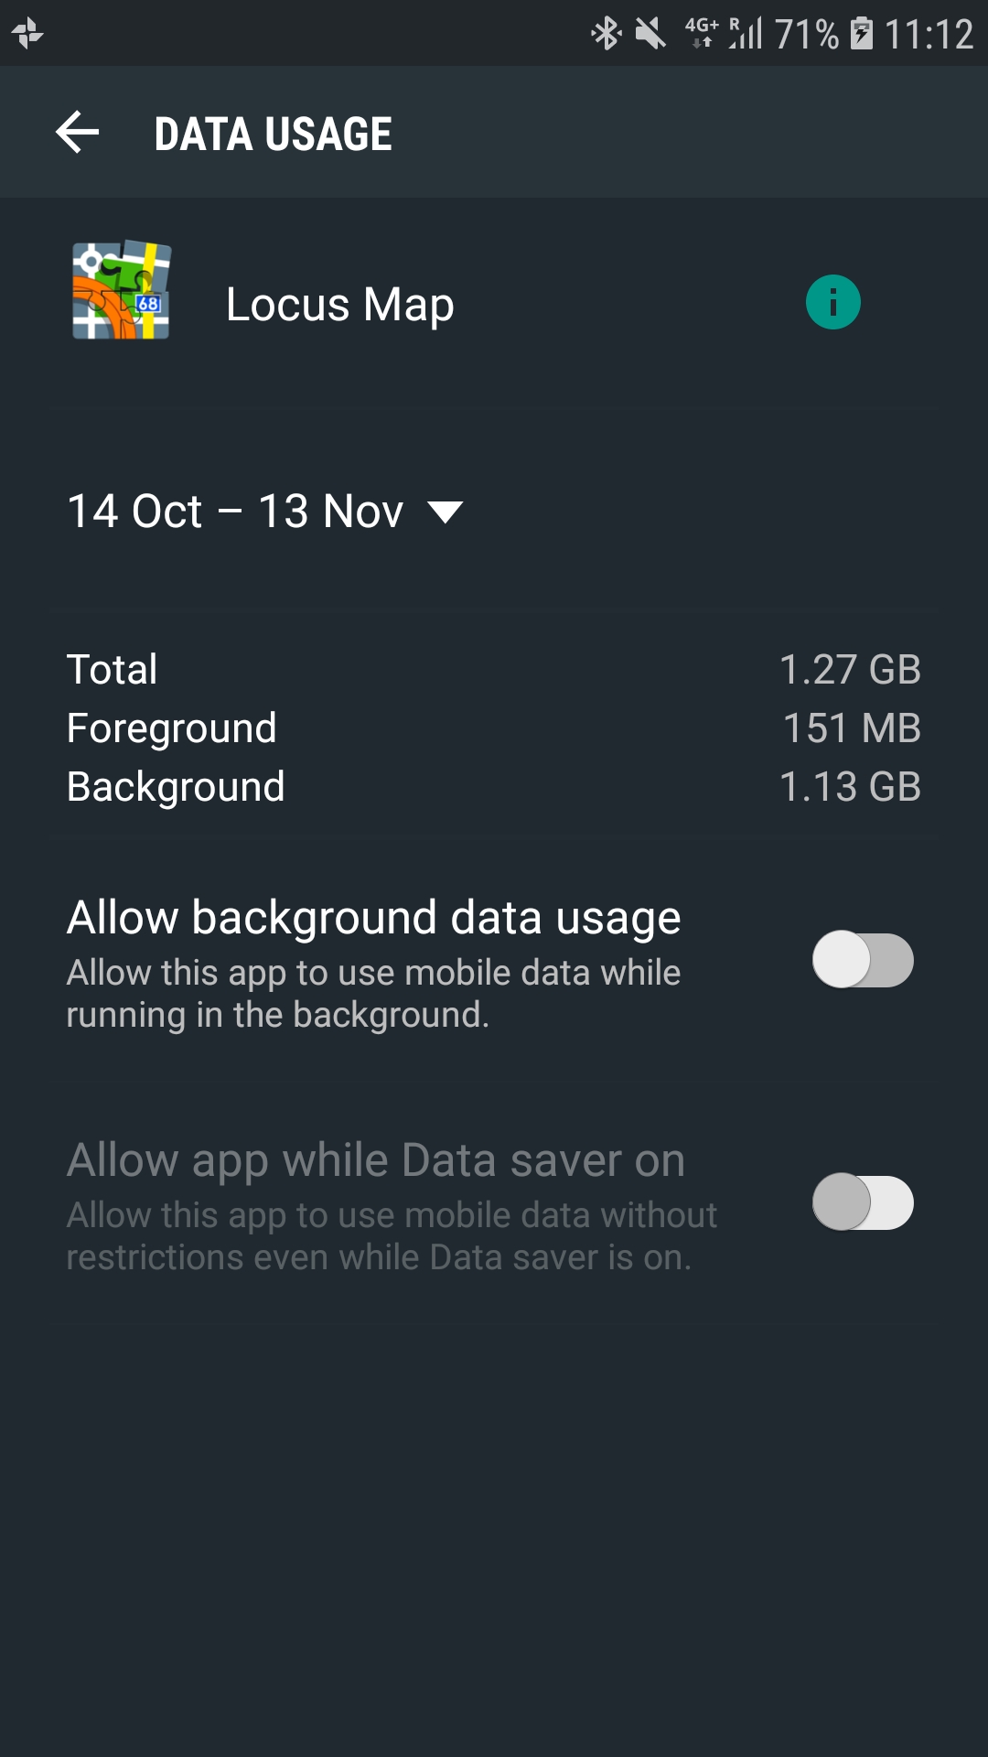Tap the Allow background data usage label
The height and width of the screenshot is (1757, 988).
[x=373, y=918]
